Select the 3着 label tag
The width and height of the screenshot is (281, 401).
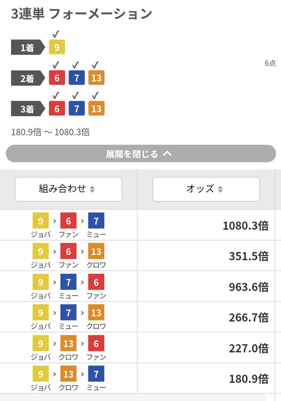point(28,109)
